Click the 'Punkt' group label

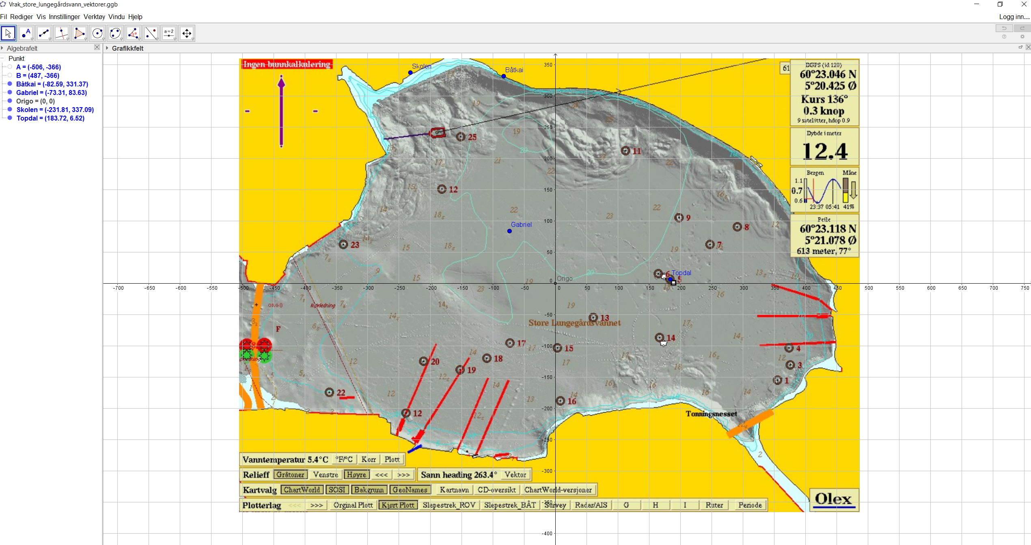pos(16,58)
